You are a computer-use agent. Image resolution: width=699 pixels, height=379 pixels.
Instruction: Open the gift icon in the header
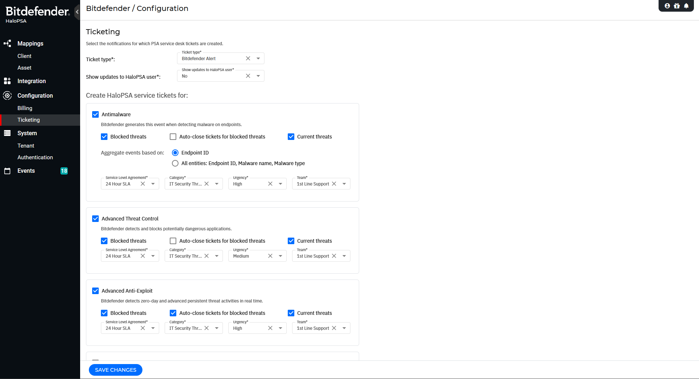(x=677, y=6)
